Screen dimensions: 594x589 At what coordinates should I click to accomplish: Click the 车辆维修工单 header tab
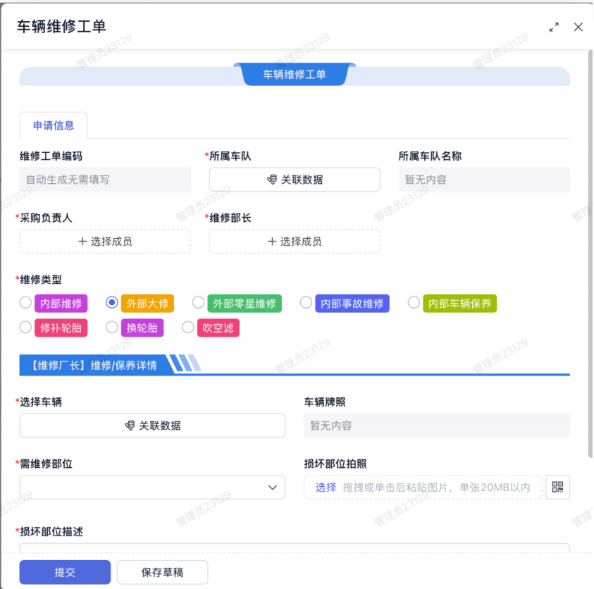point(295,74)
